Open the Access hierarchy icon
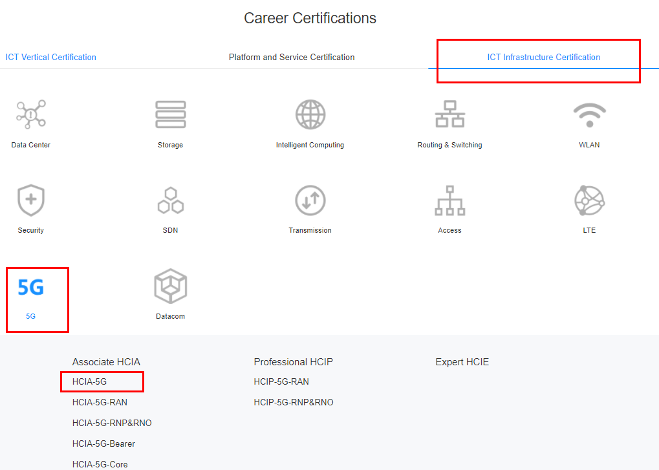Image resolution: width=659 pixels, height=470 pixels. 449,200
